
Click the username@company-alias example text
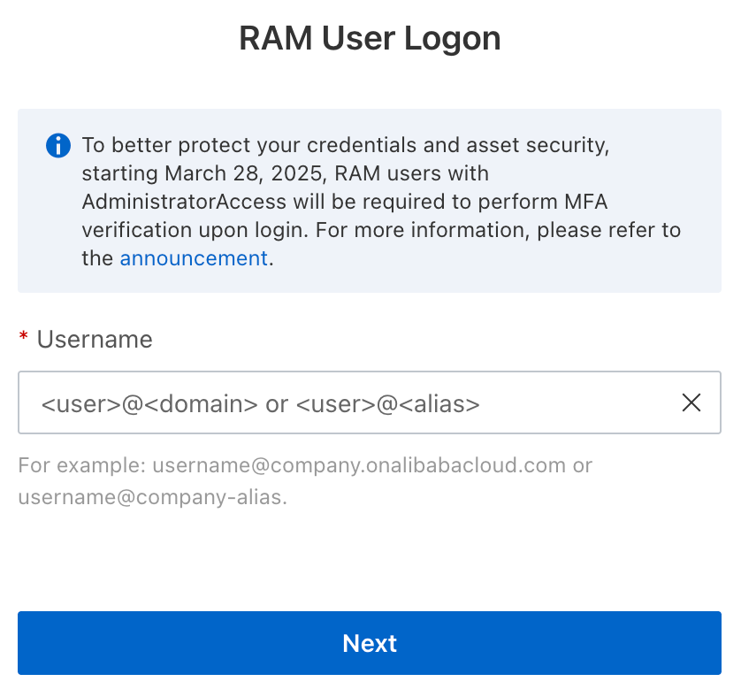pyautogui.click(x=151, y=497)
